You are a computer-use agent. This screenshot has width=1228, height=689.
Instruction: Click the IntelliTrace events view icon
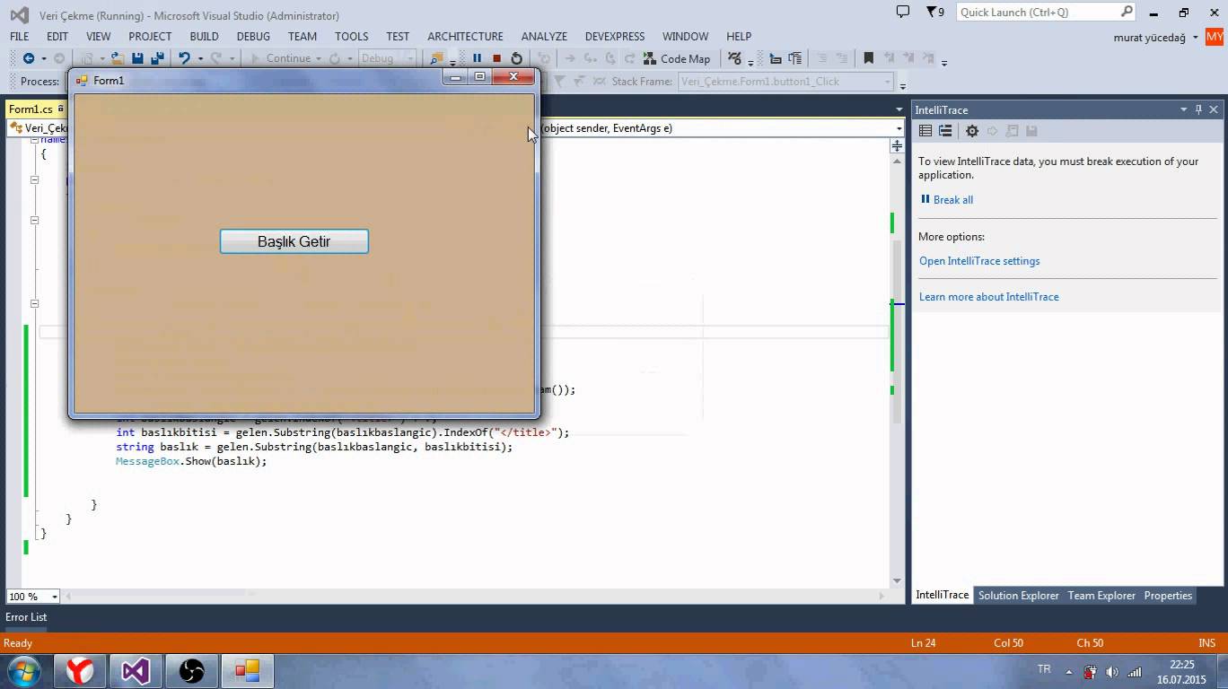(x=925, y=131)
